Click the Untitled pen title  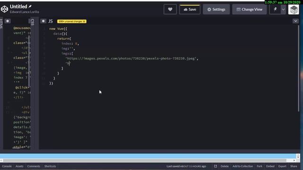(18, 7)
